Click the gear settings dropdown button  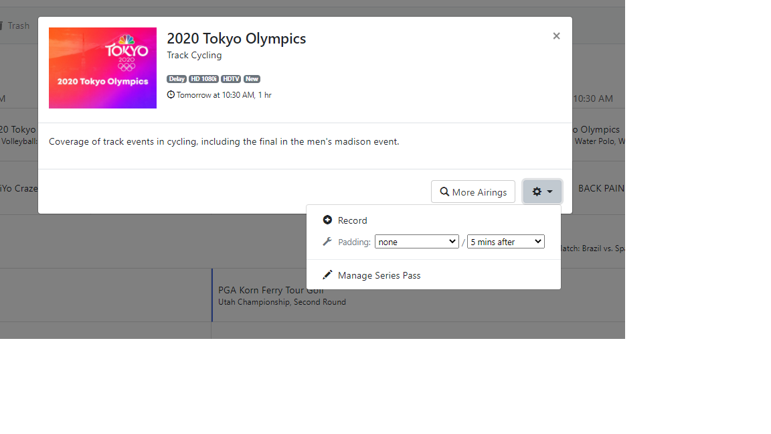(x=542, y=192)
